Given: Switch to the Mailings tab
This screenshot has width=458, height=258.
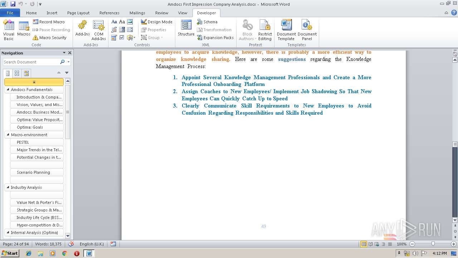Looking at the screenshot, I should 137,13.
